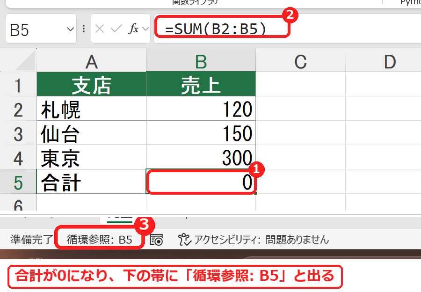Click the Name Box showing B5
Image resolution: width=421 pixels, height=292 pixels.
(41, 29)
